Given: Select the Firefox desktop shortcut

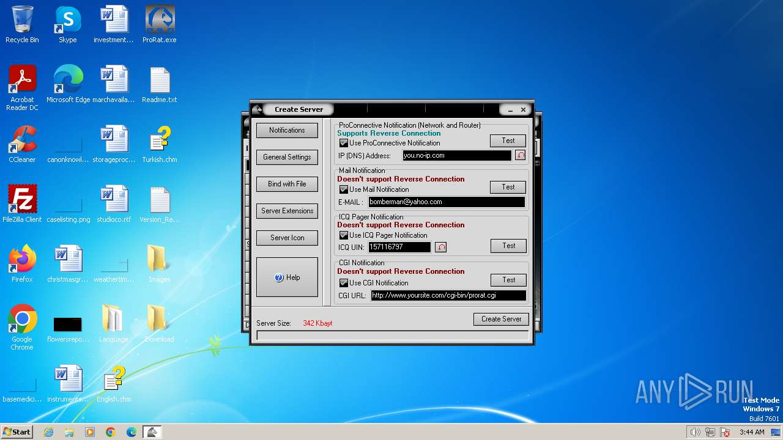Looking at the screenshot, I should 22,264.
